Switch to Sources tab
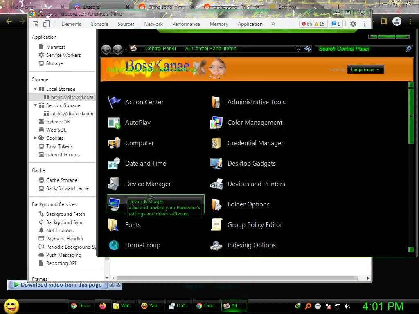Screen dimensions: 419x314 tap(126, 24)
